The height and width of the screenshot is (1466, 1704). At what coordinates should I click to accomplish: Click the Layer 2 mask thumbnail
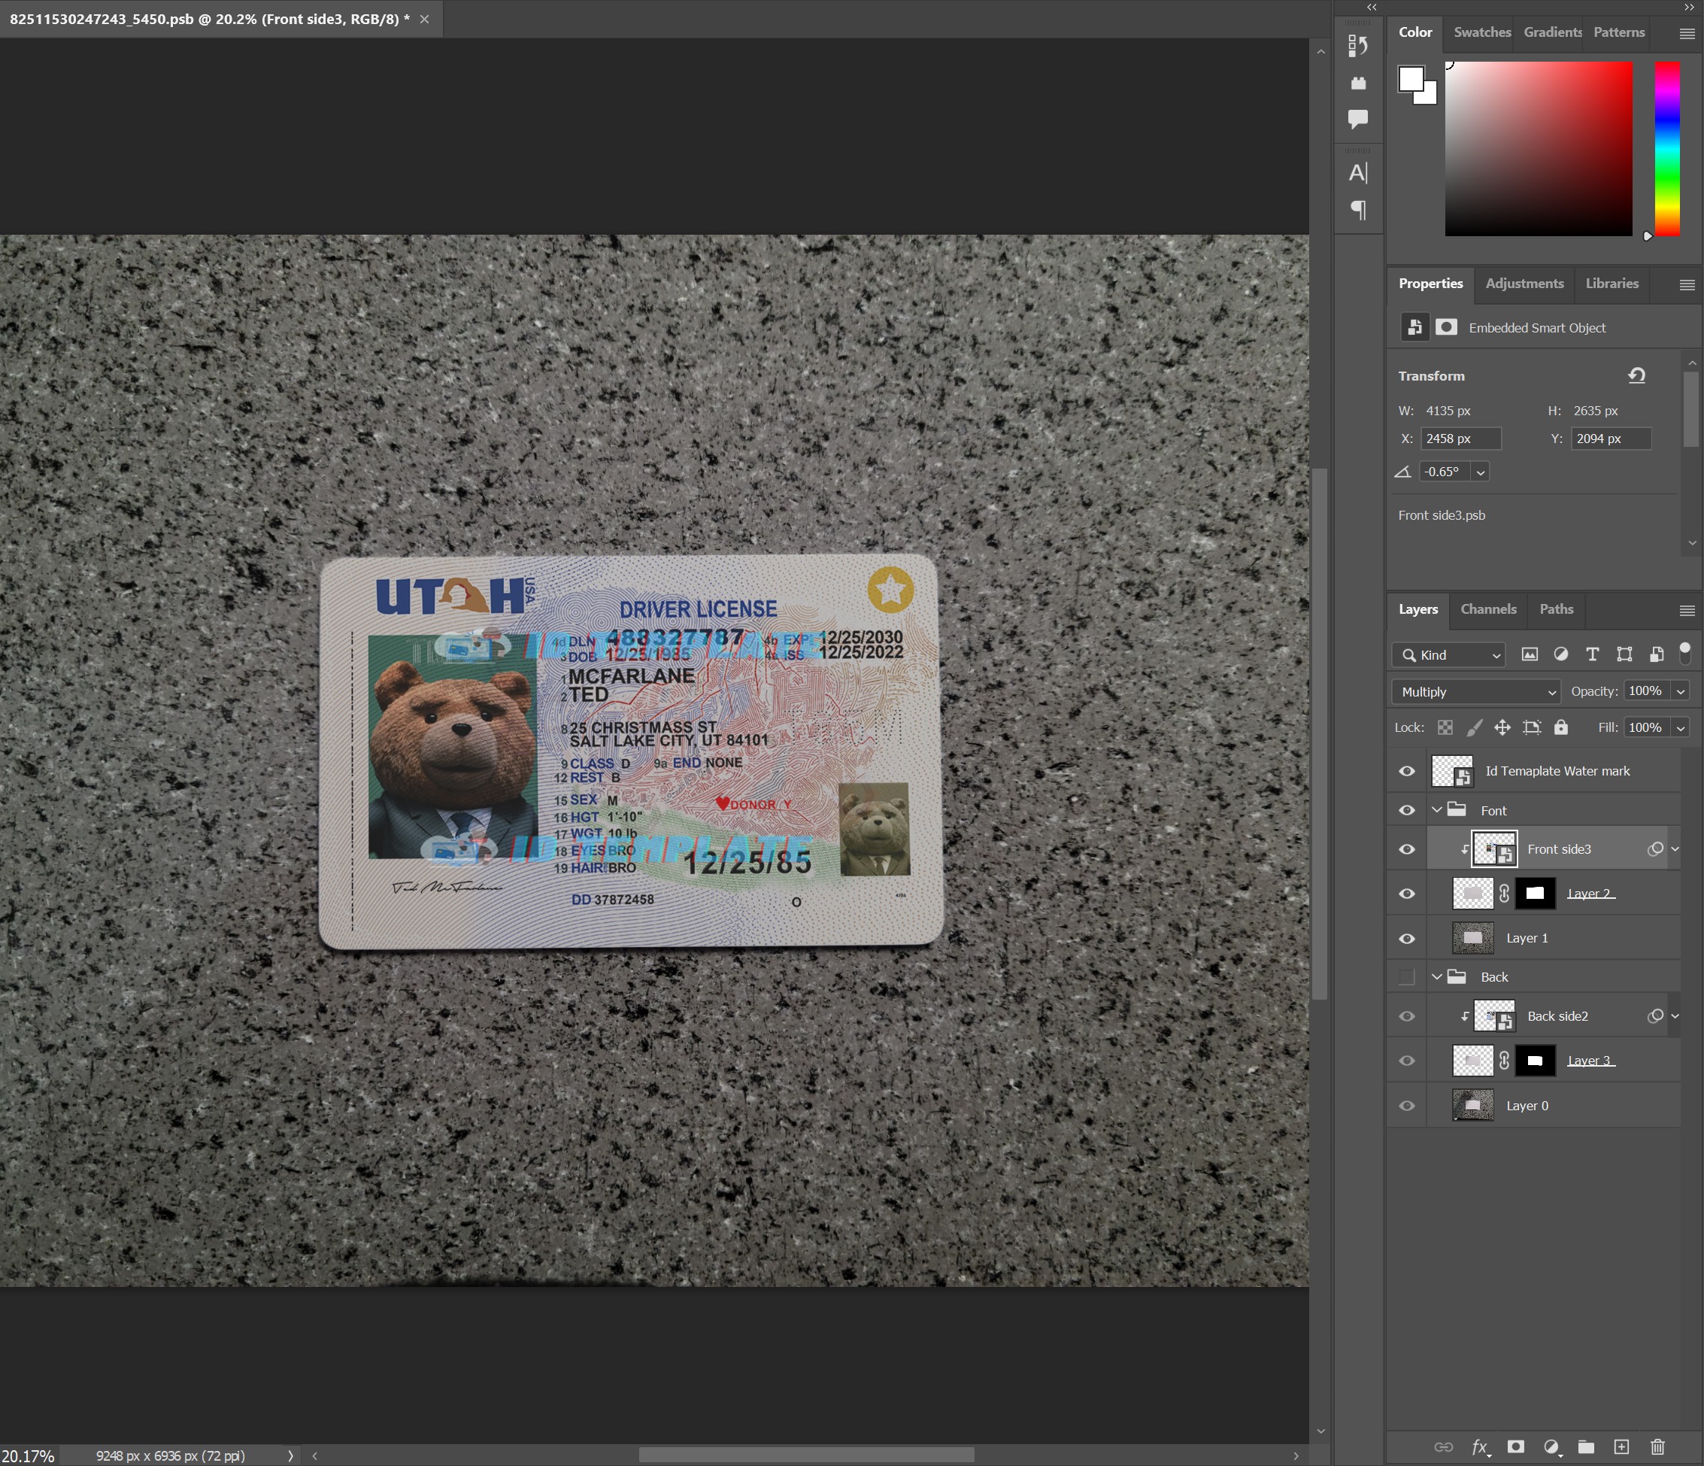pos(1535,894)
